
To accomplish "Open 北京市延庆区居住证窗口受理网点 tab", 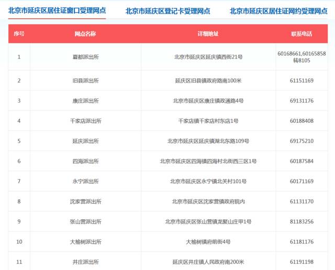I will (x=57, y=10).
